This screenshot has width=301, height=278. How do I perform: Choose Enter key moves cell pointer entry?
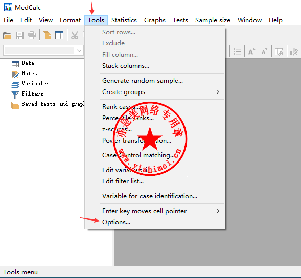155,211
